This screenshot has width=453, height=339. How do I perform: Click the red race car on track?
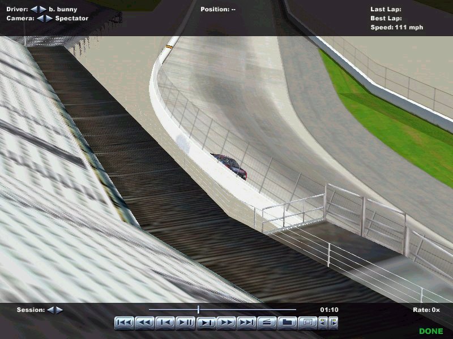click(230, 166)
